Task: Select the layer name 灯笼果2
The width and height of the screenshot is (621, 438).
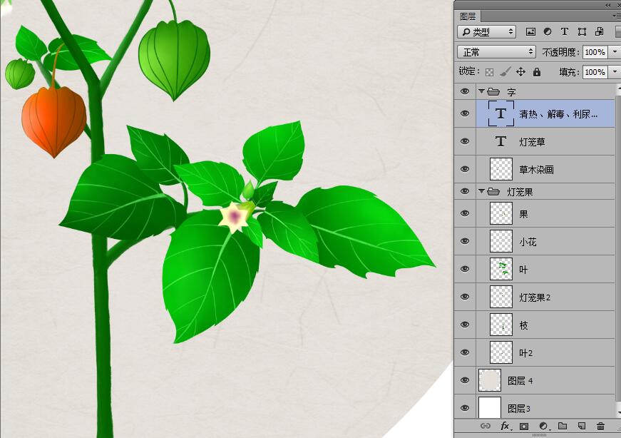Action: tap(535, 297)
